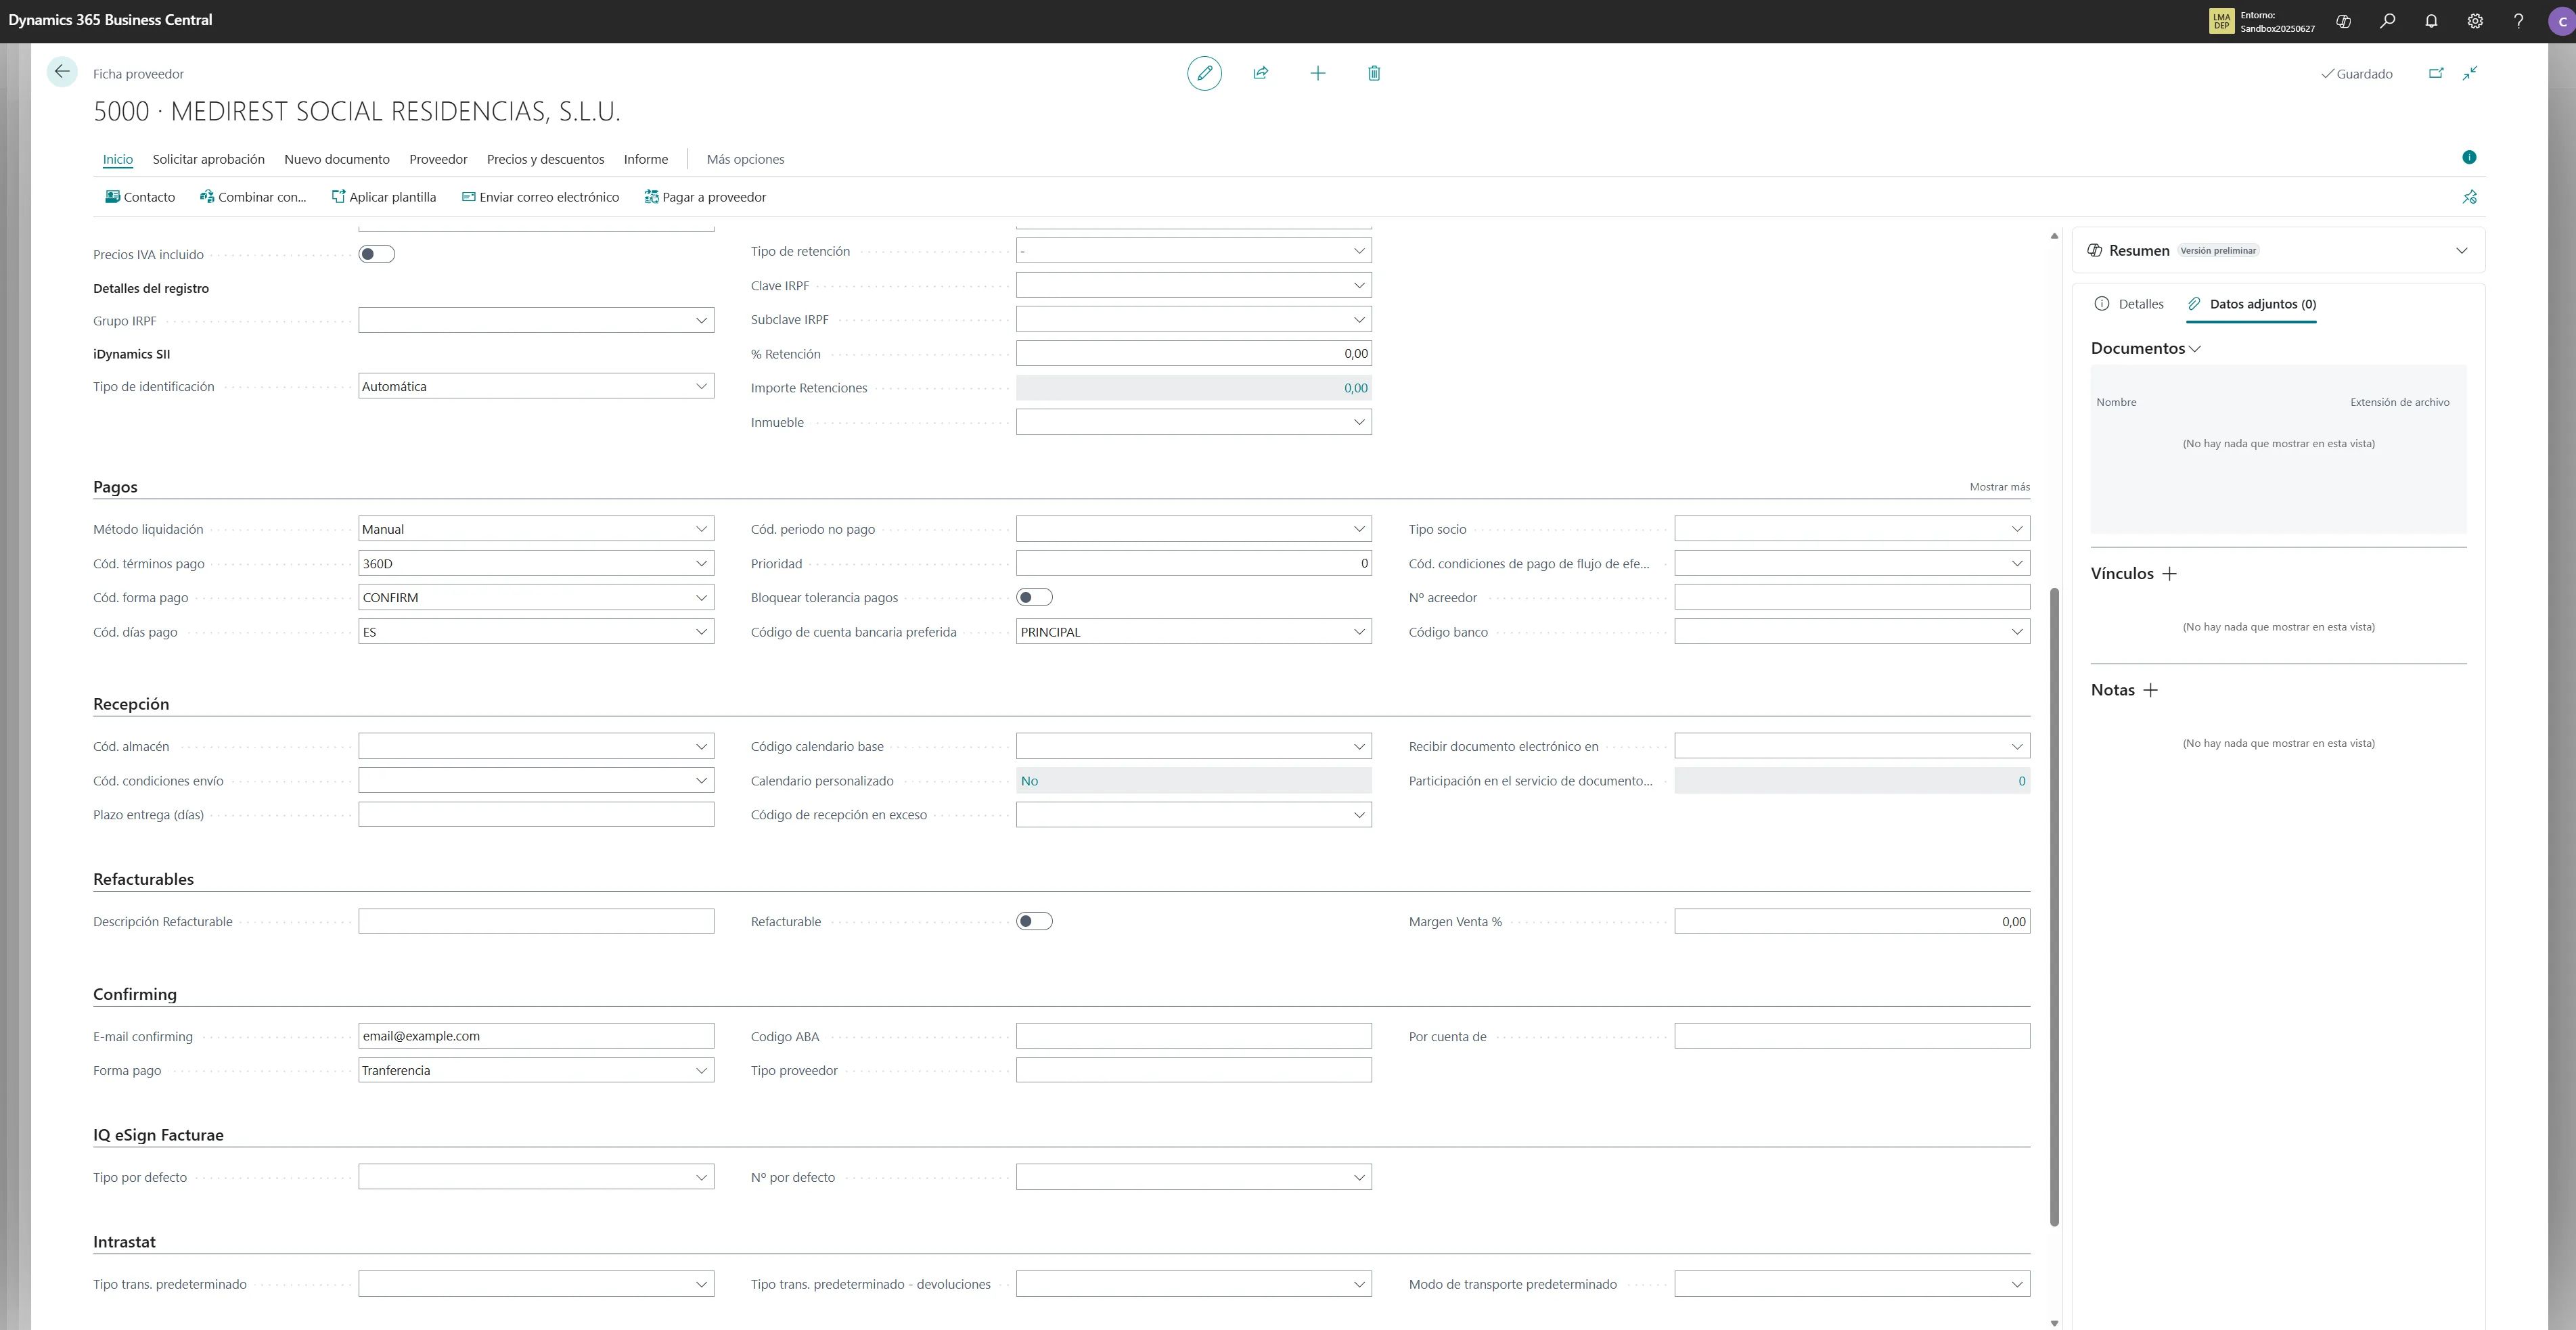The image size is (2576, 1330).
Task: Open Grupo IRPF dropdown
Action: (x=701, y=321)
